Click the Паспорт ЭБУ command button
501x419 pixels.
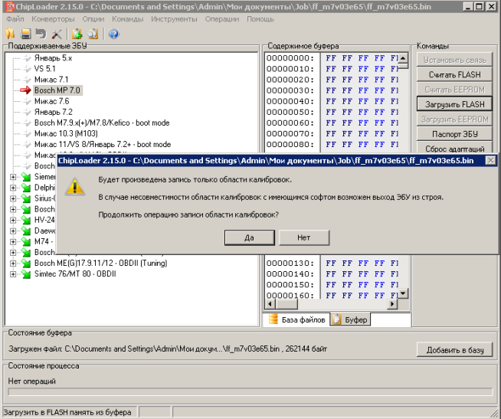pos(454,134)
